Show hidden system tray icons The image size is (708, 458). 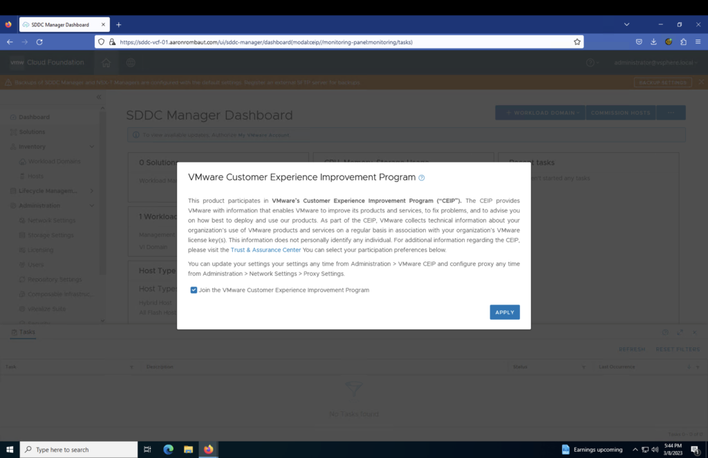click(635, 450)
